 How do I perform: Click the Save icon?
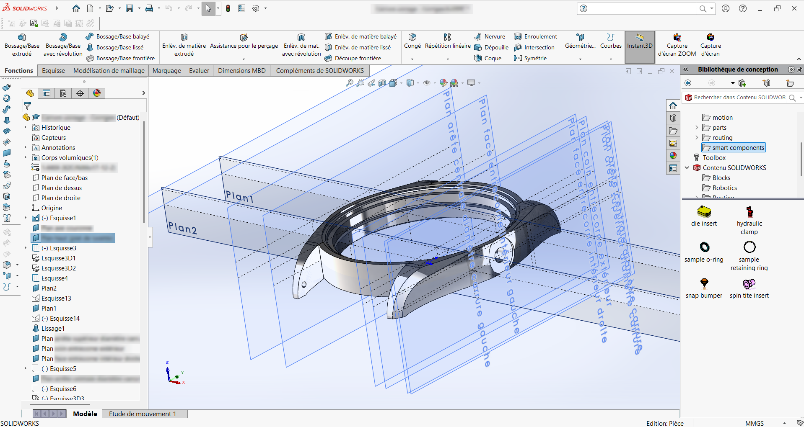click(x=130, y=8)
